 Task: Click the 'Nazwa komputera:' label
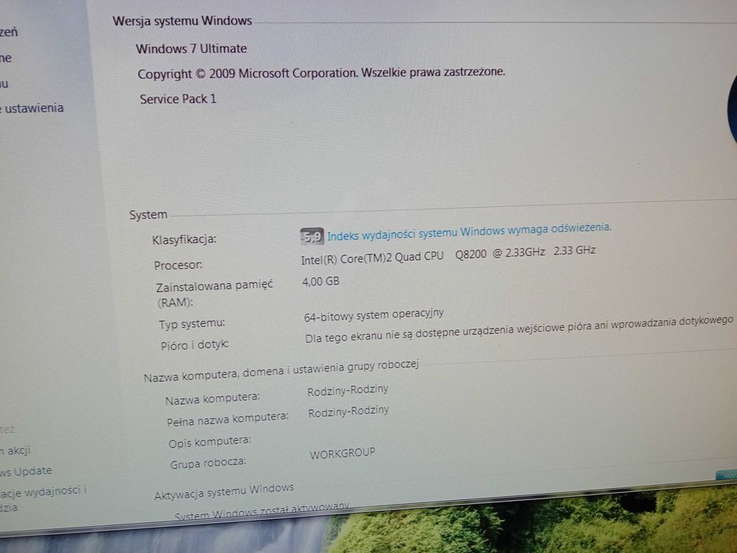tap(212, 399)
